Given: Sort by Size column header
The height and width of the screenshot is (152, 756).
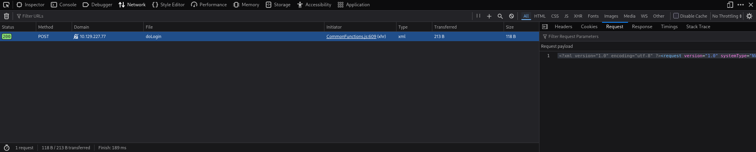Looking at the screenshot, I should click(x=521, y=27).
